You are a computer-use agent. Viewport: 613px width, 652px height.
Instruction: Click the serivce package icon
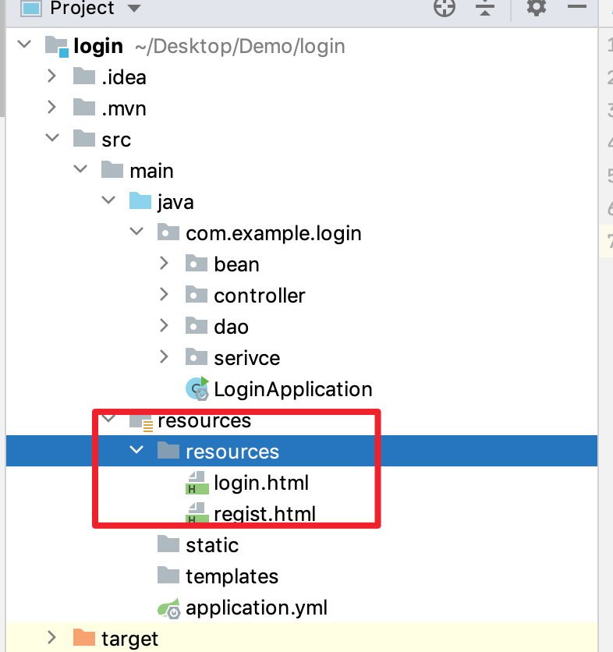click(x=197, y=356)
